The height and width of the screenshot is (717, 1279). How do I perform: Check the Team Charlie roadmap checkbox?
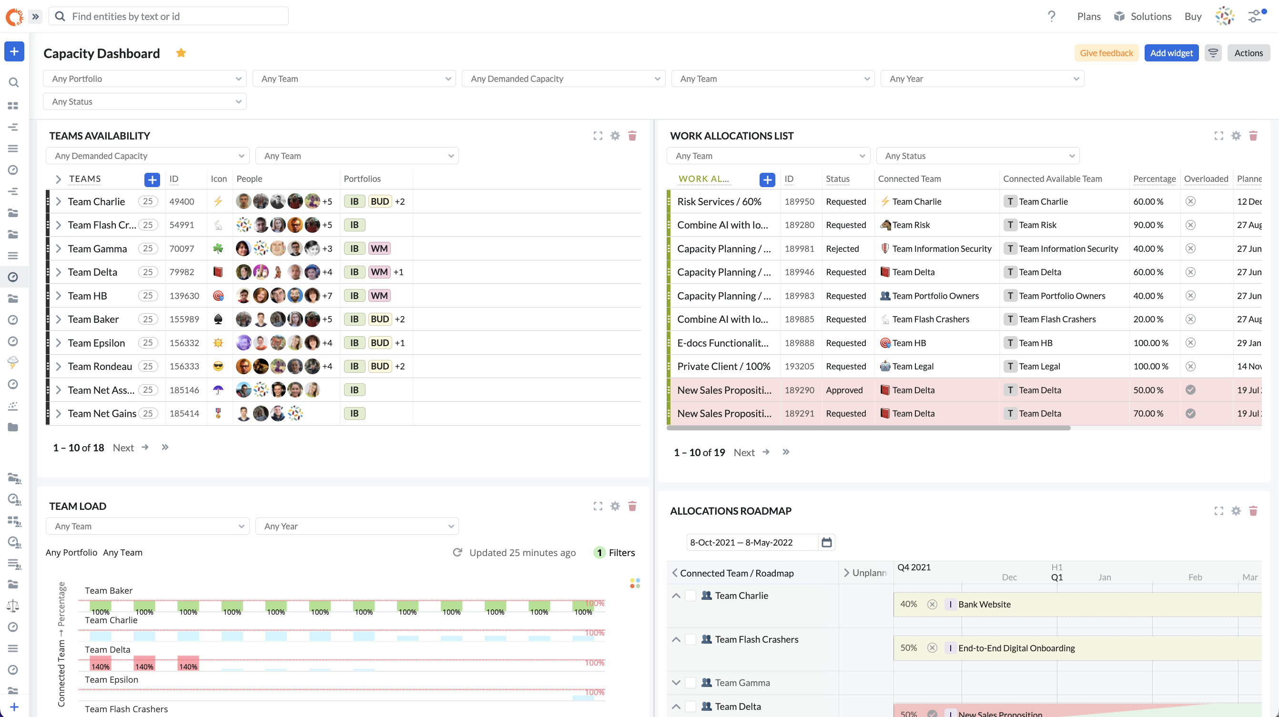690,596
